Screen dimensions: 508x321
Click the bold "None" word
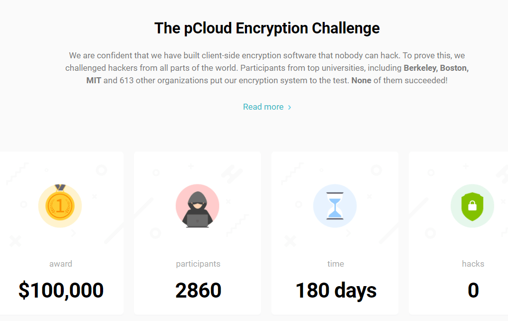(x=361, y=80)
